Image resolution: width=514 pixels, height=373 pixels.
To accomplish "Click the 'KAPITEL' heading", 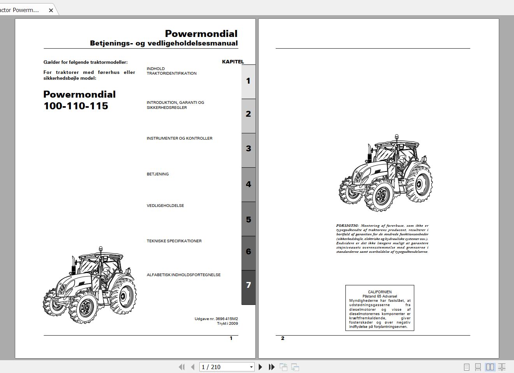I will pos(233,61).
